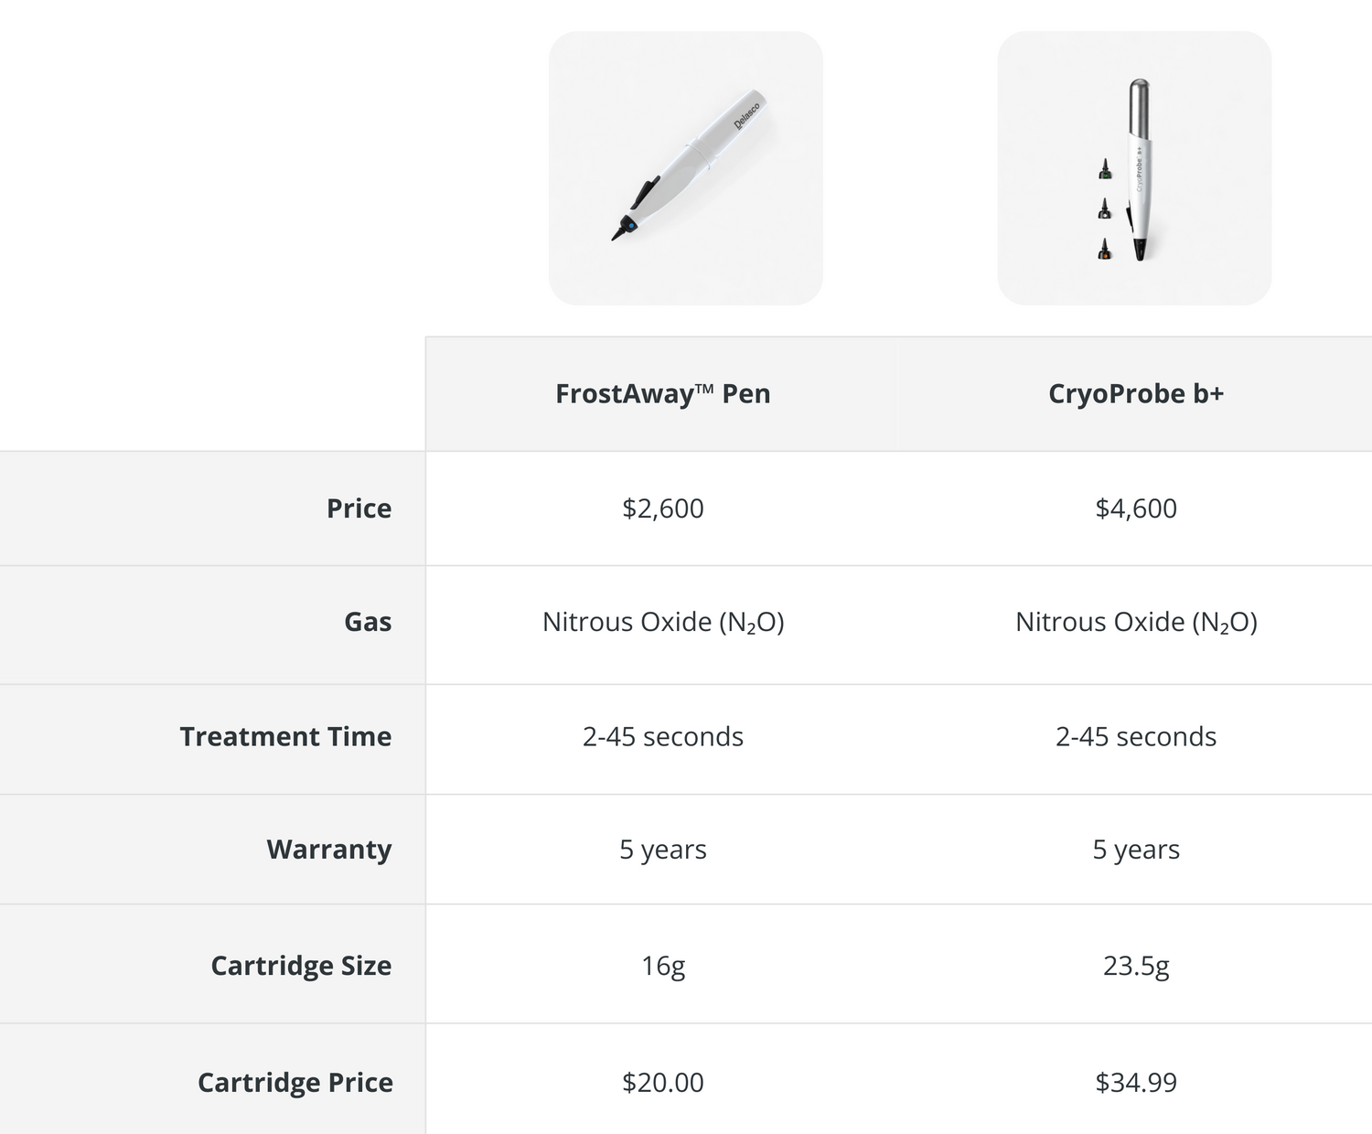Select the CryoProbe b+ column header
Screen dimensions: 1372x1134
1135,394
